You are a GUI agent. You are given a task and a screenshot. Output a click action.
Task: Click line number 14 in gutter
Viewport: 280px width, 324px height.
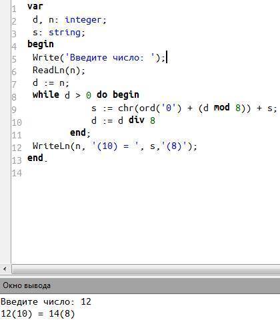pos(17,173)
